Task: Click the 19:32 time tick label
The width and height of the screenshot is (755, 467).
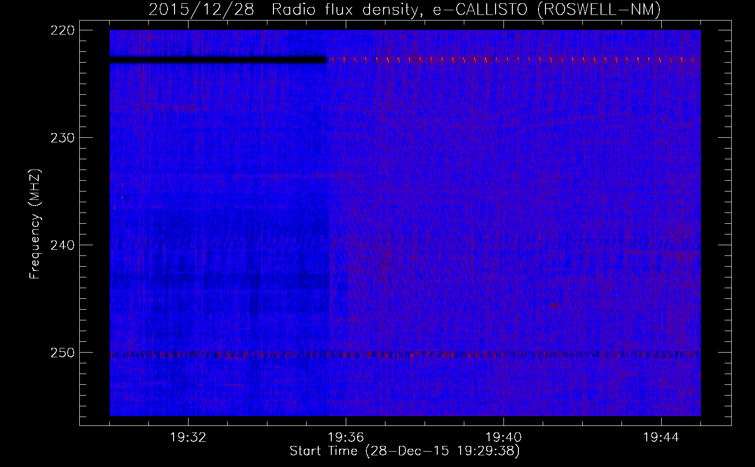Action: 188,438
